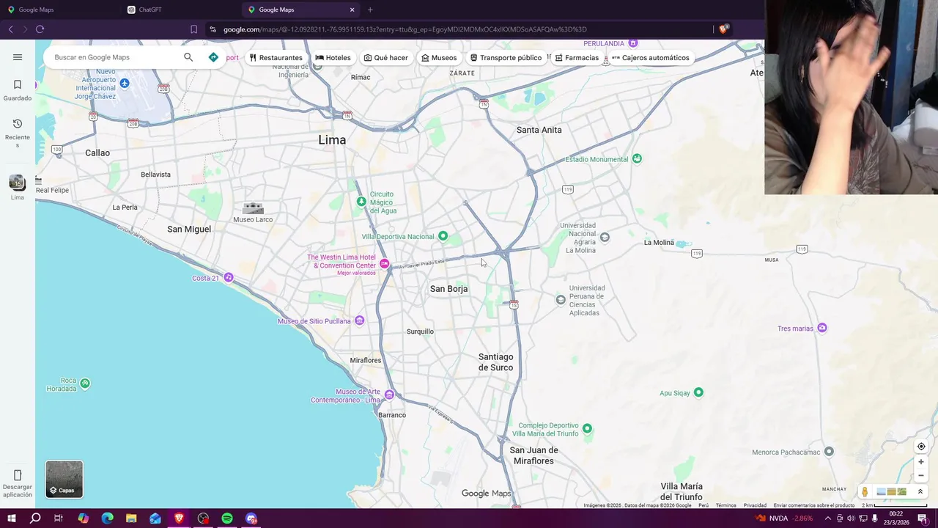Image resolution: width=938 pixels, height=528 pixels.
Task: Open File Explorer from the taskbar
Action: 131,518
